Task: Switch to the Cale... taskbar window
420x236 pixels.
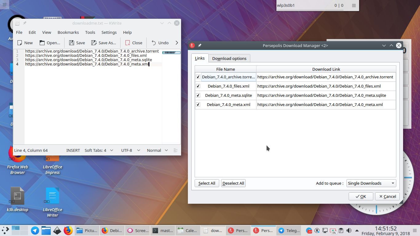Action: tap(188, 230)
